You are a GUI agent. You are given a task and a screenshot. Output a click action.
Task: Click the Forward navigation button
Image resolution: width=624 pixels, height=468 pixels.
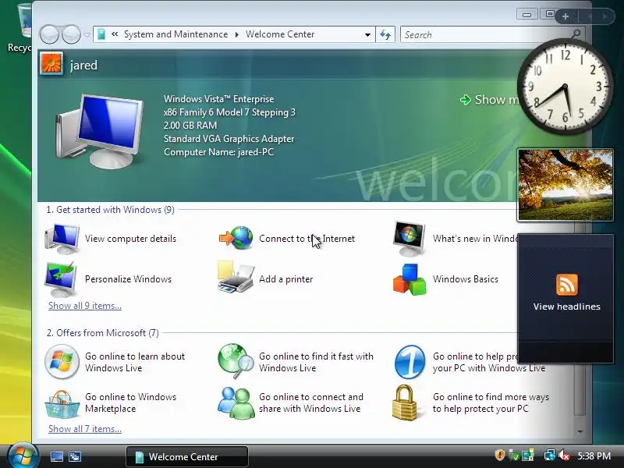coord(71,34)
